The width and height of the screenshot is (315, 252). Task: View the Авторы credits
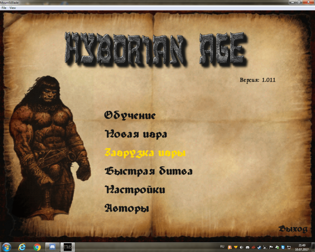pos(127,208)
